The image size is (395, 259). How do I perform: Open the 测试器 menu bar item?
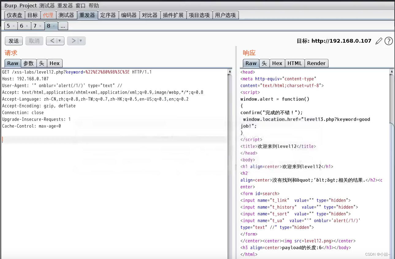[47, 6]
